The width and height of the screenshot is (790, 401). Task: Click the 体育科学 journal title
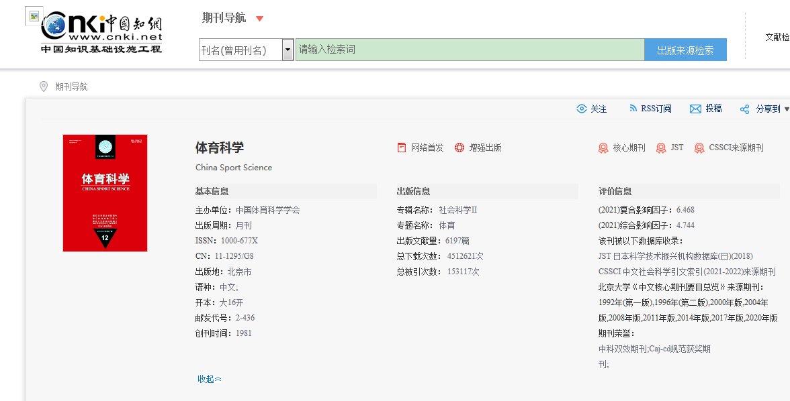point(220,148)
